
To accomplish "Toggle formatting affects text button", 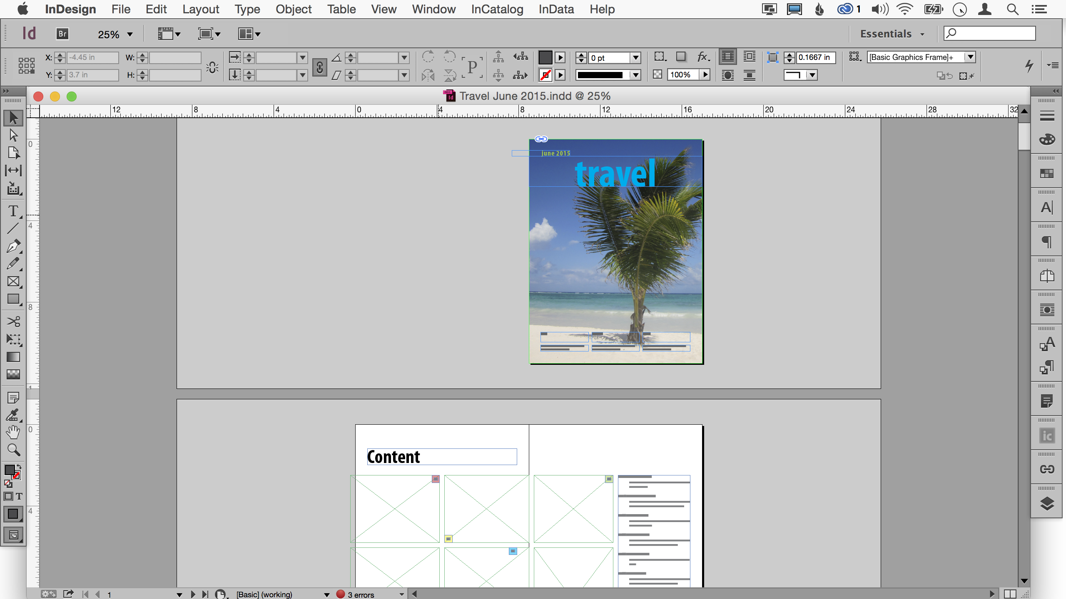I will [x=19, y=496].
